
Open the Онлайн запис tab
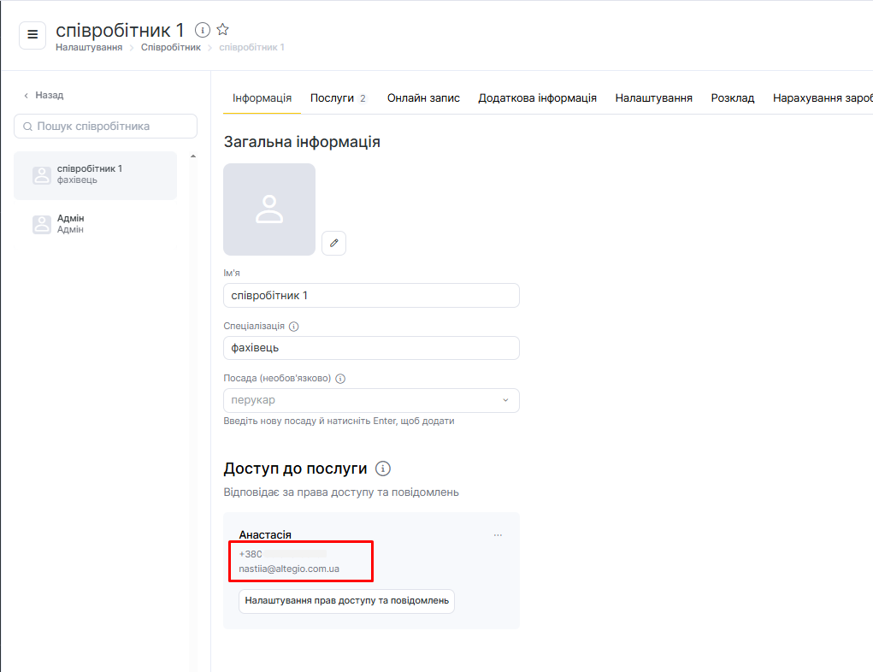point(423,98)
